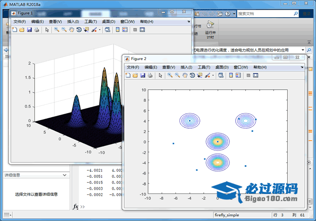Open 桌面(D) menu in Figure 1
Viewport: 316px width, 221px height.
[x=109, y=22]
